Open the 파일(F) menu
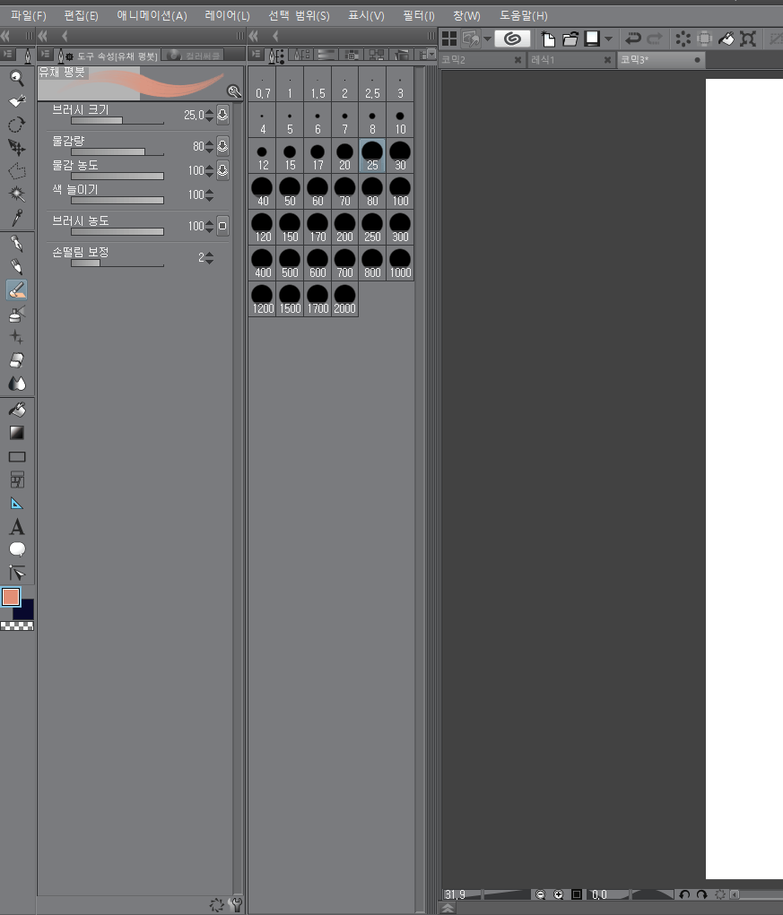This screenshot has width=783, height=915. (28, 16)
